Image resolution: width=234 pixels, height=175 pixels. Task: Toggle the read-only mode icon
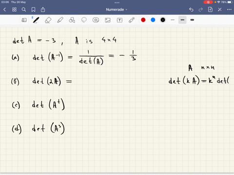[x=24, y=20]
